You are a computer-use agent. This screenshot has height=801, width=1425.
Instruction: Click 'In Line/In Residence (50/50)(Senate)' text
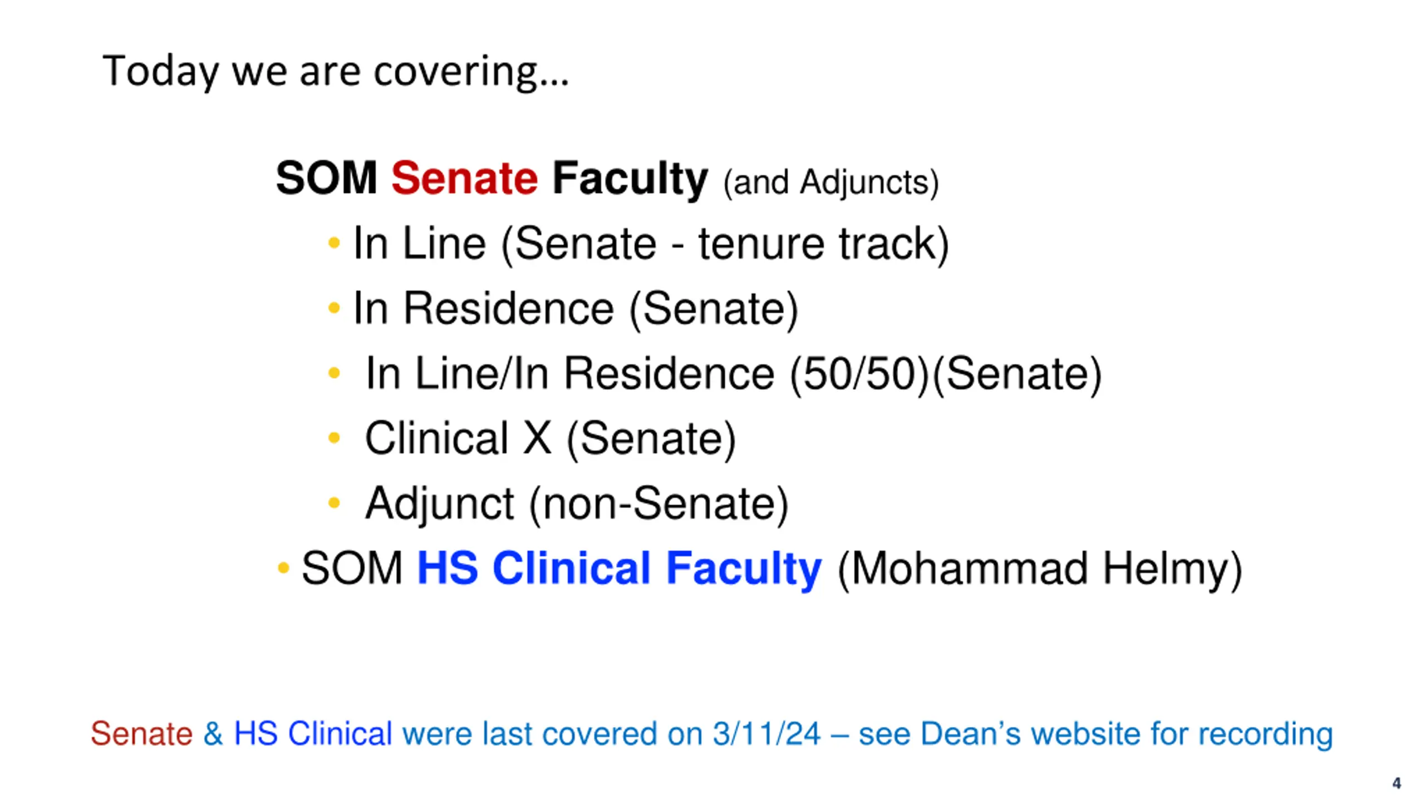coord(733,374)
